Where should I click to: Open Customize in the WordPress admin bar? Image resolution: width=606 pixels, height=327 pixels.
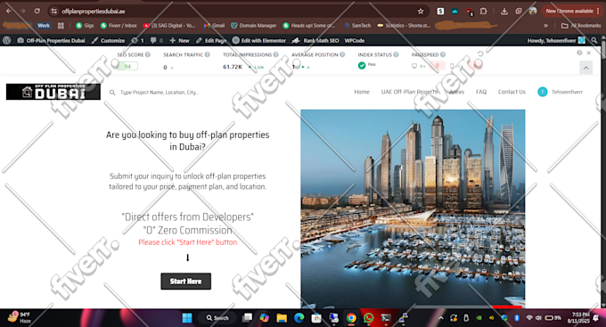click(x=108, y=40)
